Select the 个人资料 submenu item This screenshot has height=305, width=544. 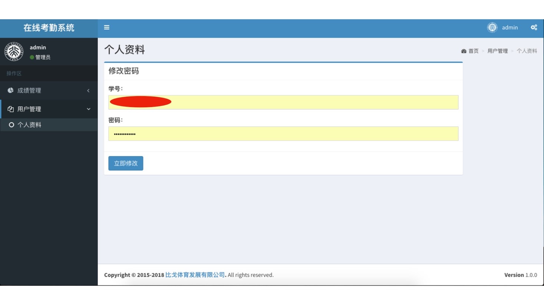(29, 125)
